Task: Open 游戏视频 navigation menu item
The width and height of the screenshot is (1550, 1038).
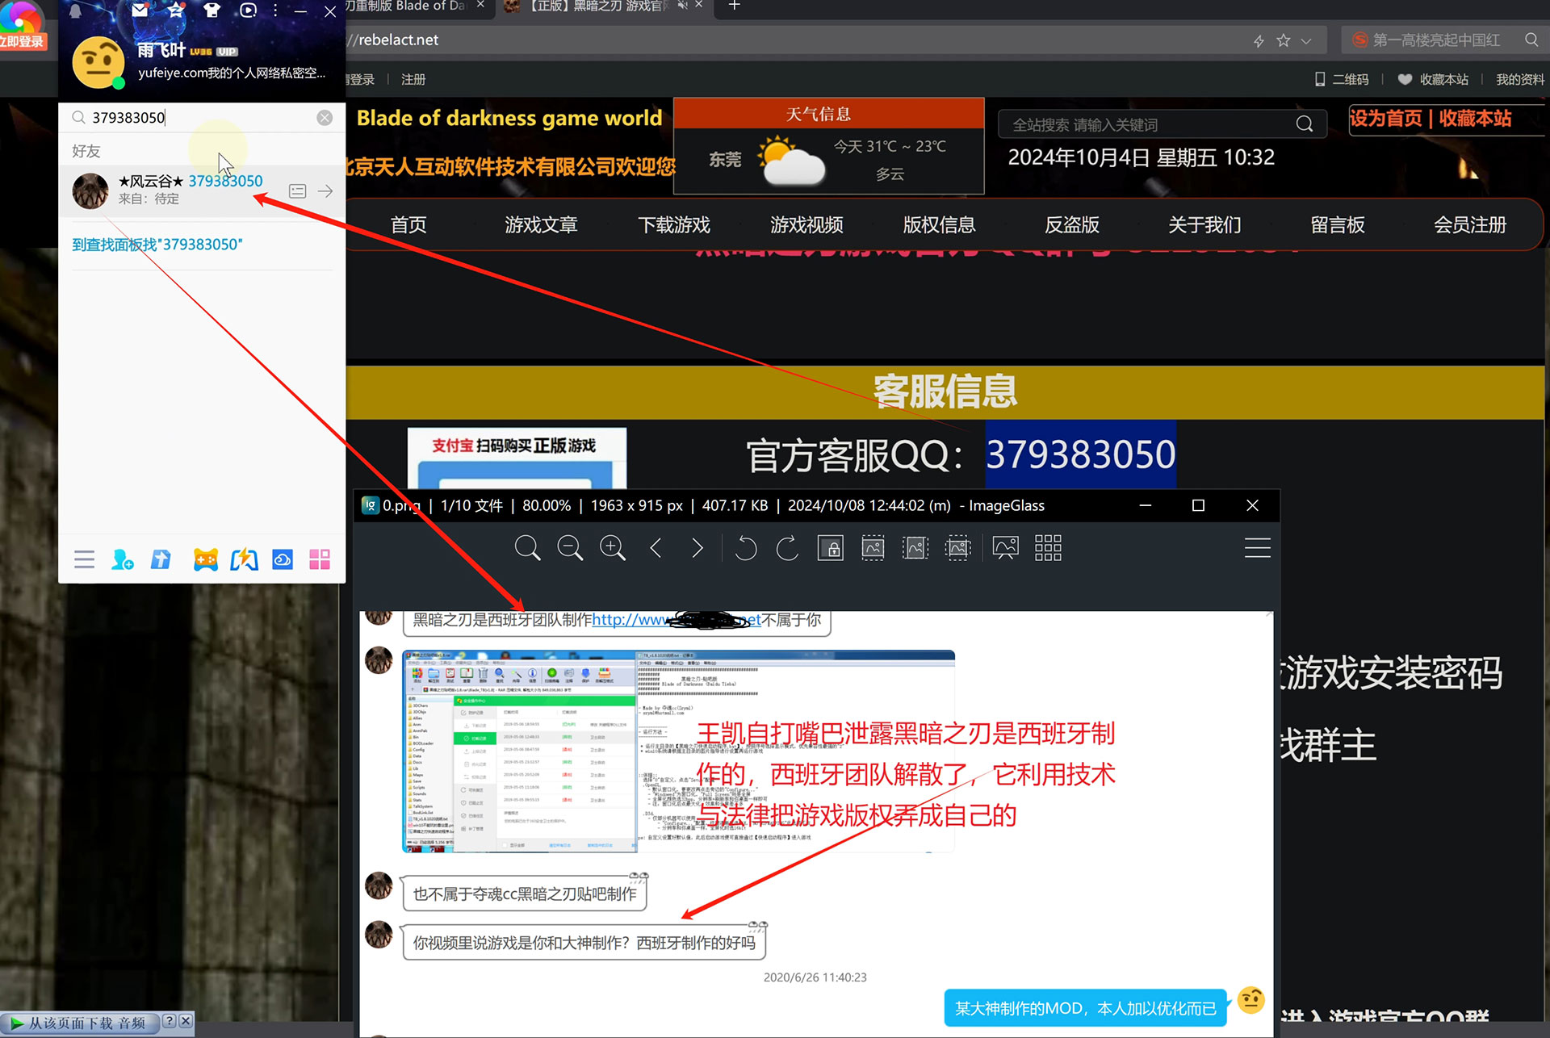Action: [x=806, y=225]
